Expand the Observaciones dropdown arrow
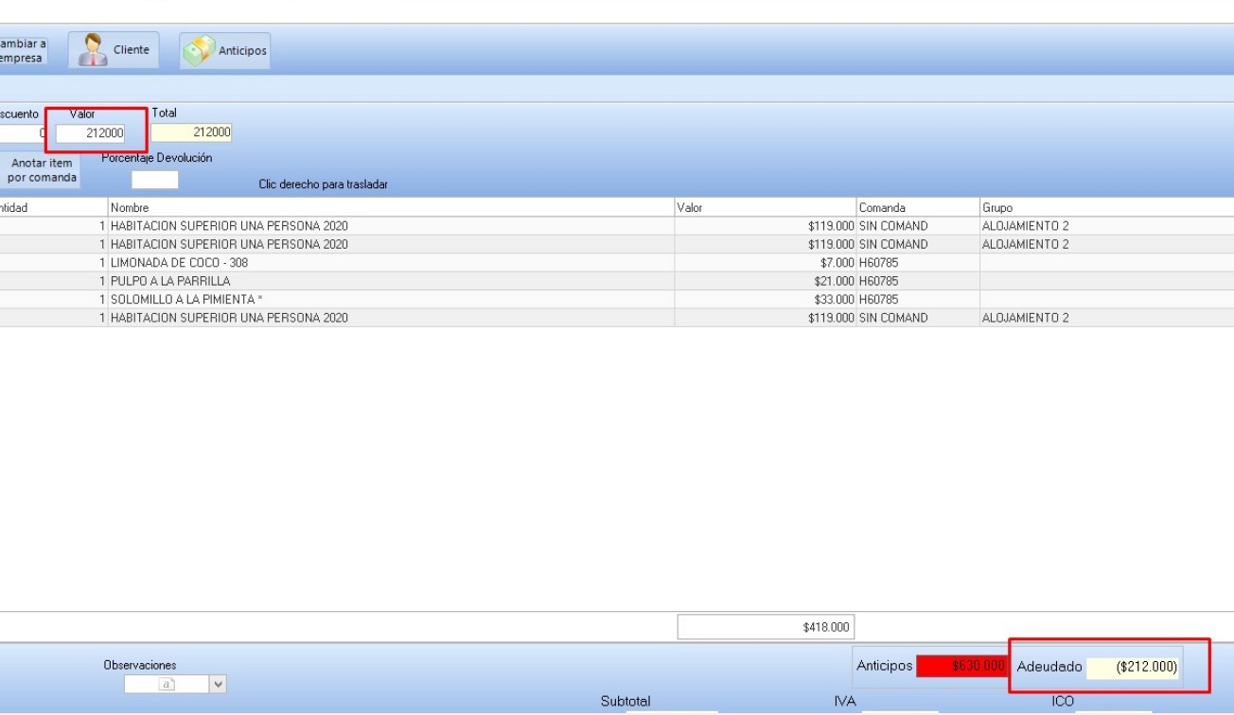The image size is (1234, 715). [218, 684]
